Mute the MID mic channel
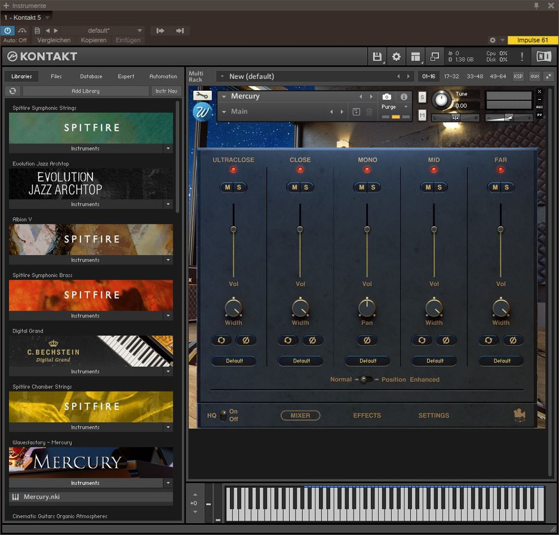The height and width of the screenshot is (535, 559). pyautogui.click(x=428, y=187)
